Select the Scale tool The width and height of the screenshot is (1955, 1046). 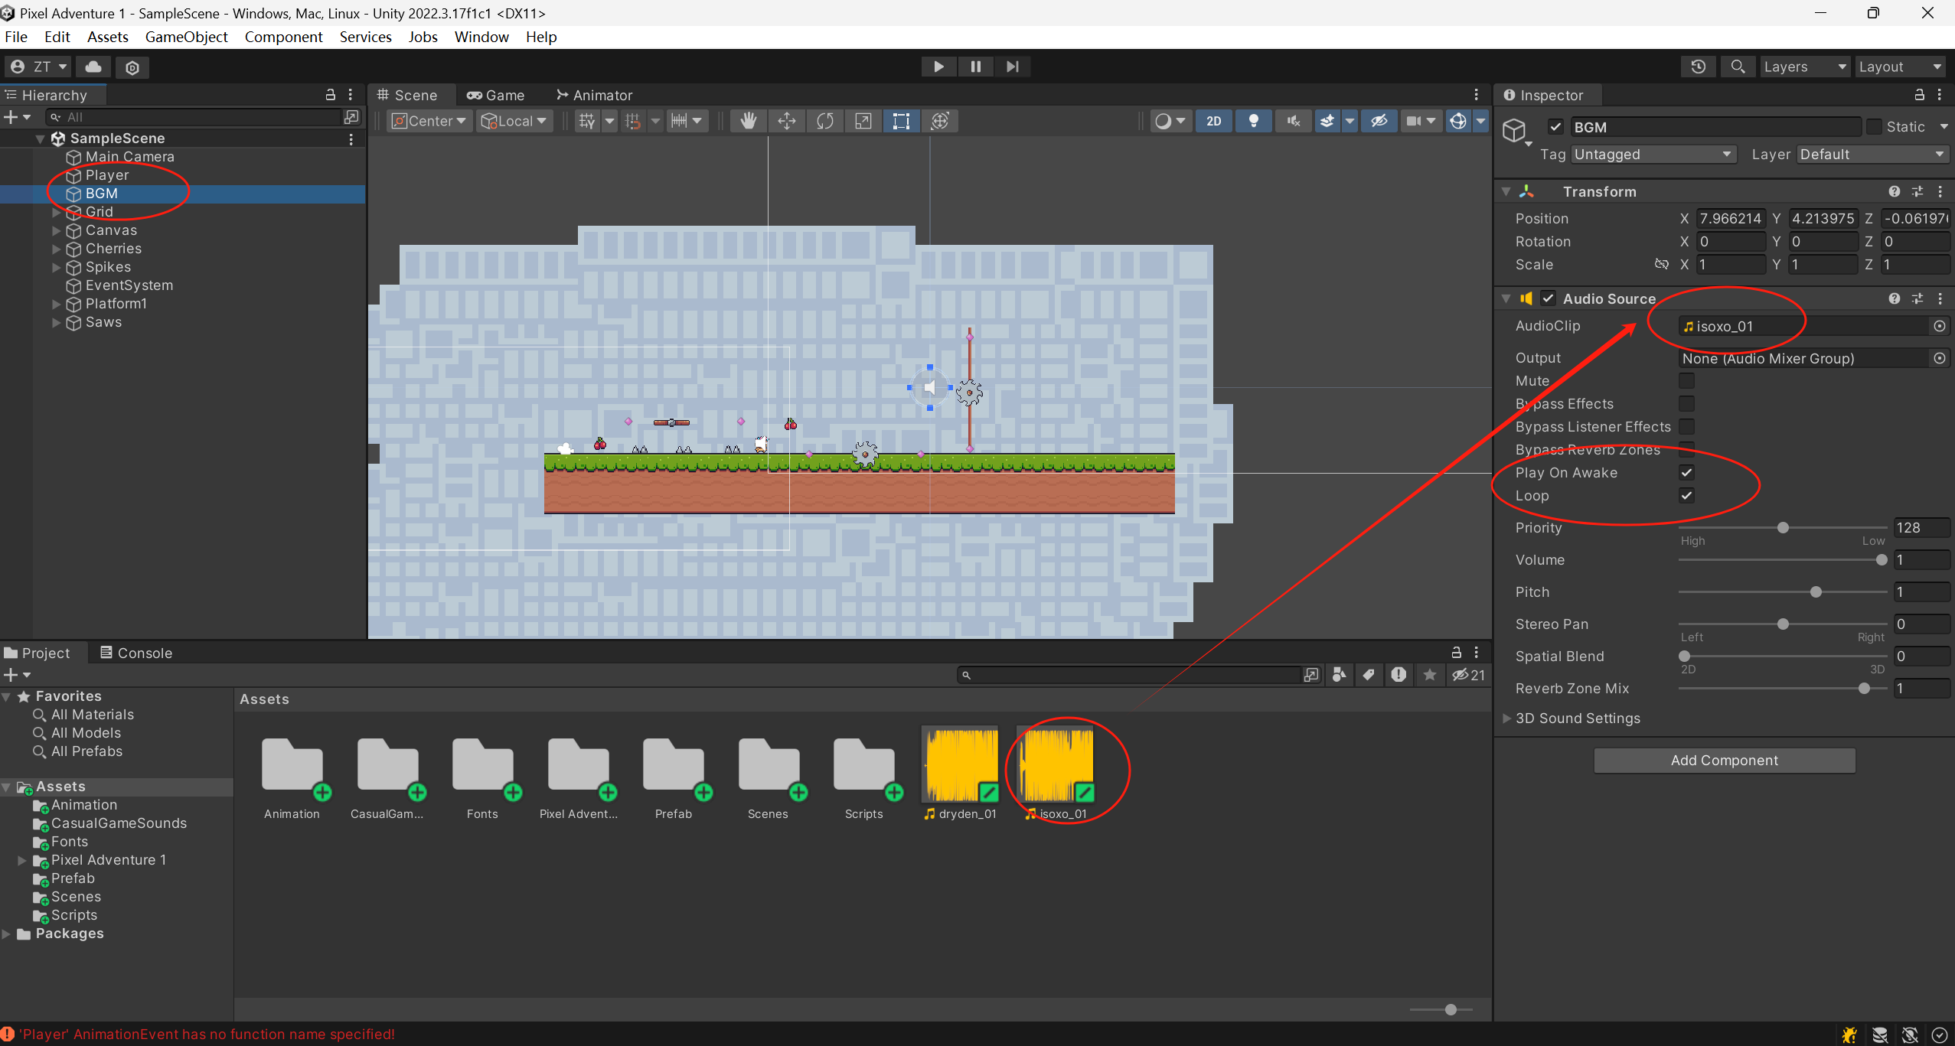click(863, 121)
